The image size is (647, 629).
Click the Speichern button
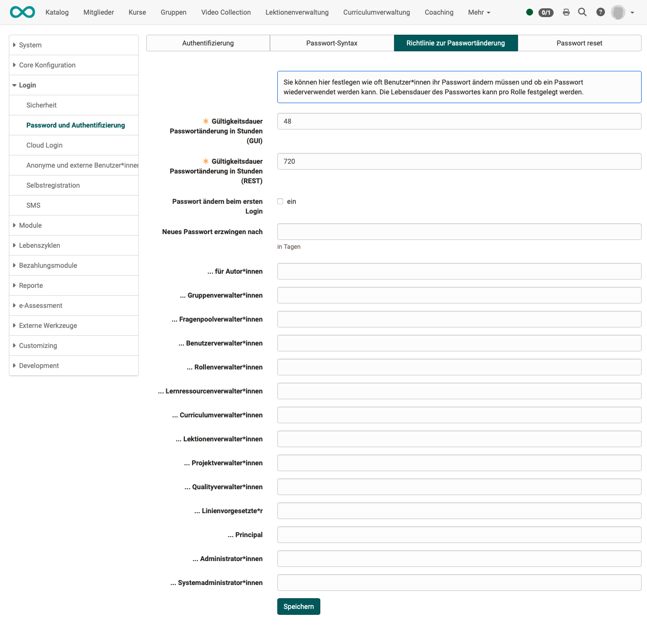point(299,607)
